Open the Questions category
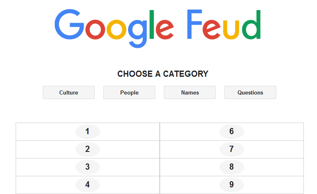 coord(250,92)
